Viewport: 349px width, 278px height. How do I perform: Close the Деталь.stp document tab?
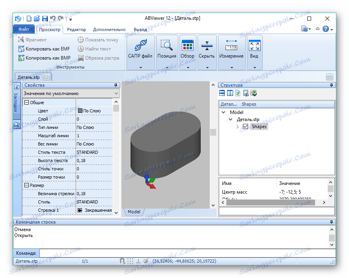click(x=46, y=77)
